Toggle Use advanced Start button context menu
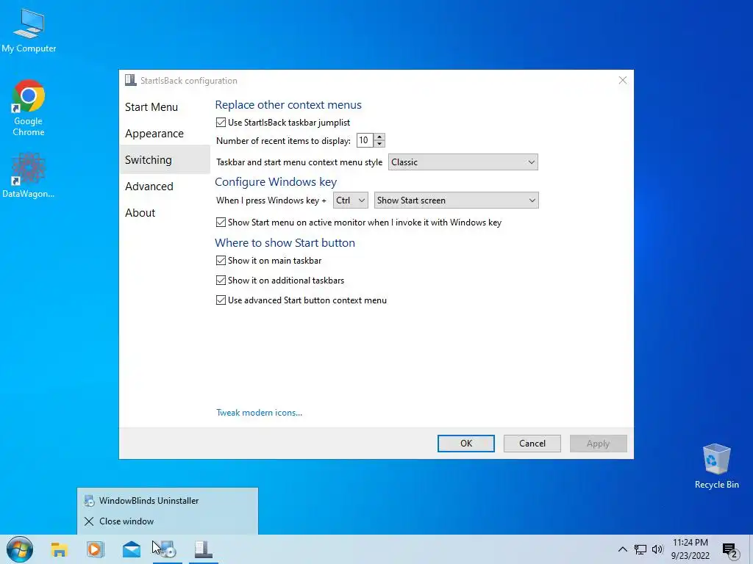753x564 pixels. 221,300
